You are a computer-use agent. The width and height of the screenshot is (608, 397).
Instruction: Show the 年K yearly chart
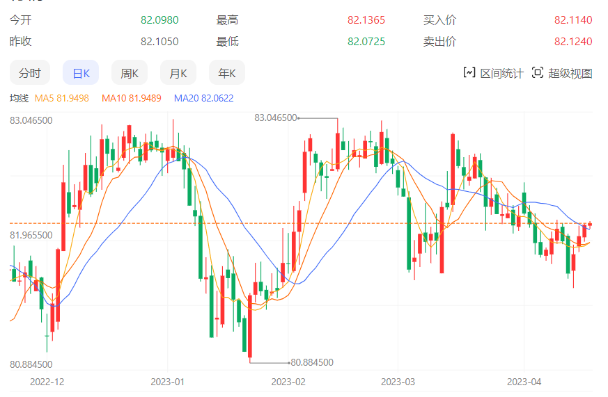coord(227,73)
